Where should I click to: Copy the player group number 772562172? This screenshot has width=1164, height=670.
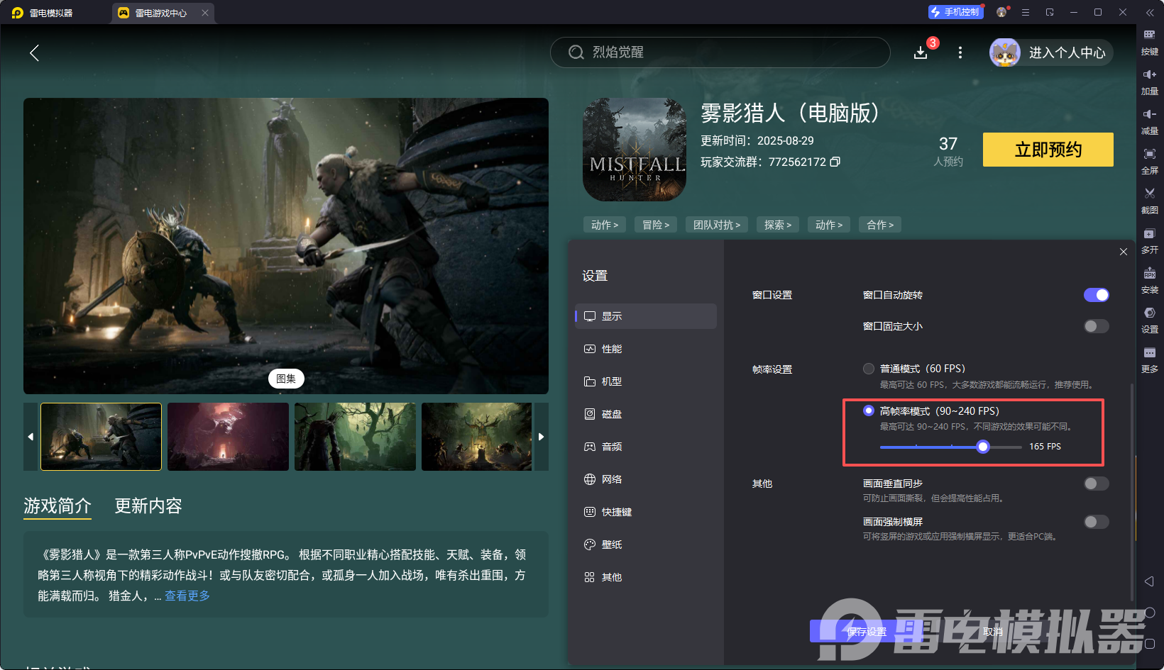[x=835, y=162]
